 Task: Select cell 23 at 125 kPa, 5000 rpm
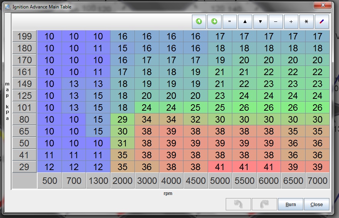(x=220, y=96)
